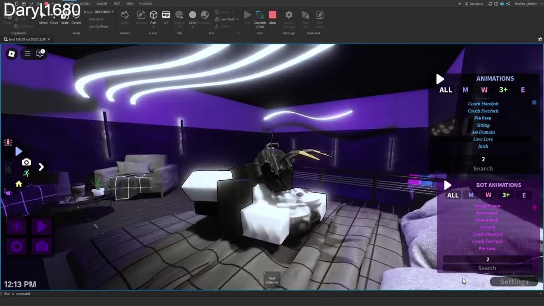The image size is (544, 306).
Task: Open the Mode Geometric dropdown
Action: click(x=104, y=12)
